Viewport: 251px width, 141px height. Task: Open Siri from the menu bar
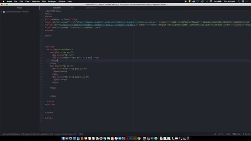[243, 2]
